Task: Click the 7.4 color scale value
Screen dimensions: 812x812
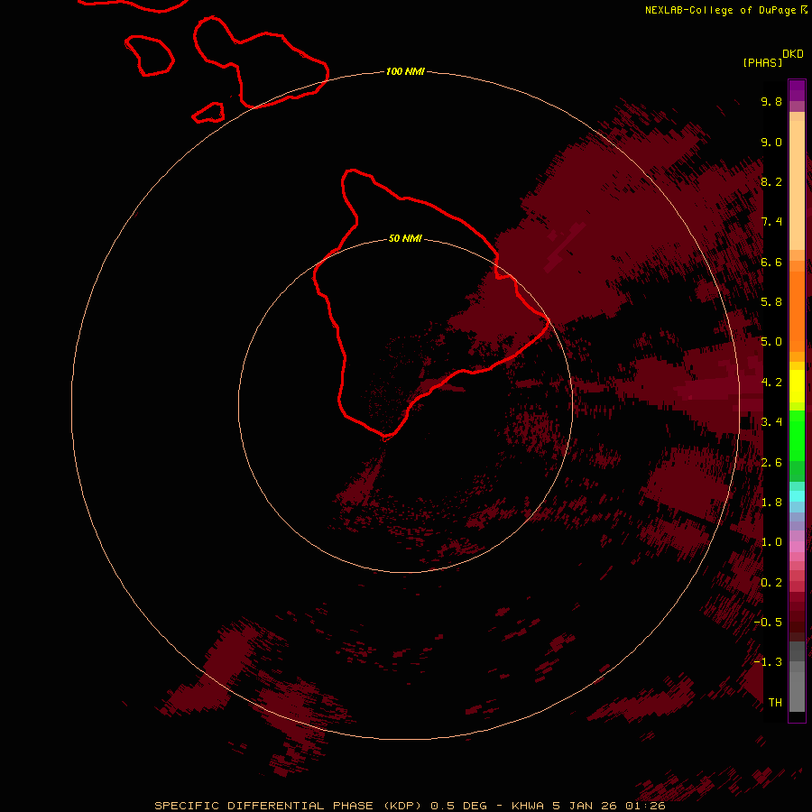Action: [x=771, y=222]
